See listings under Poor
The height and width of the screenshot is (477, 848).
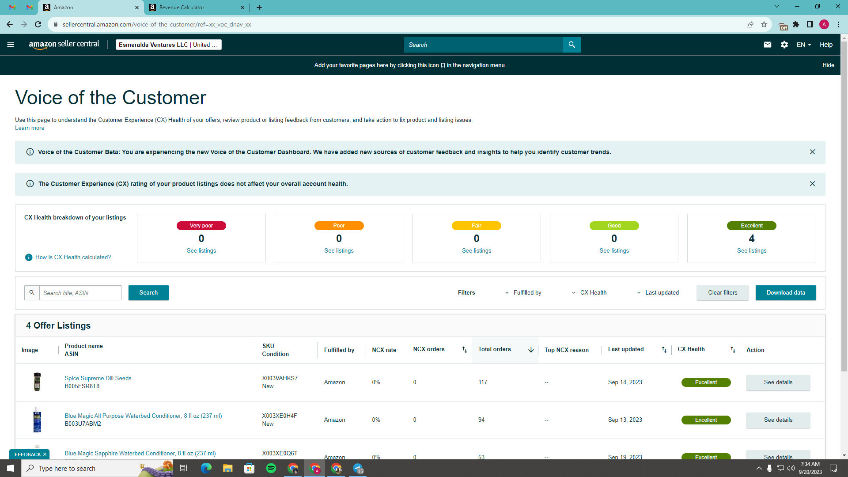click(x=339, y=251)
